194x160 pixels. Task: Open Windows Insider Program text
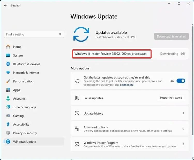tap(101, 143)
